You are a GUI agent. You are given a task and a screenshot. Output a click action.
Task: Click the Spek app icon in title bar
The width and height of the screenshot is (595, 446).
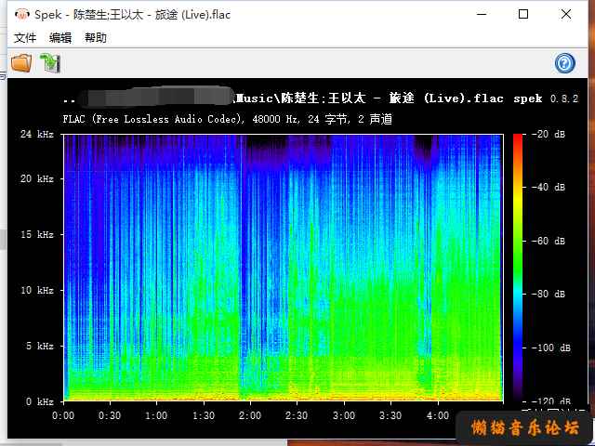pos(22,15)
